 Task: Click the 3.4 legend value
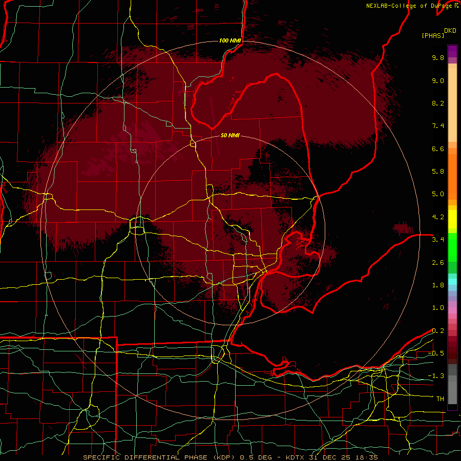[x=438, y=240]
